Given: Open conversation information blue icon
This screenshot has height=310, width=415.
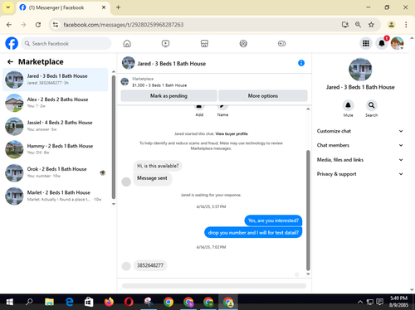Looking at the screenshot, I should coord(301,63).
